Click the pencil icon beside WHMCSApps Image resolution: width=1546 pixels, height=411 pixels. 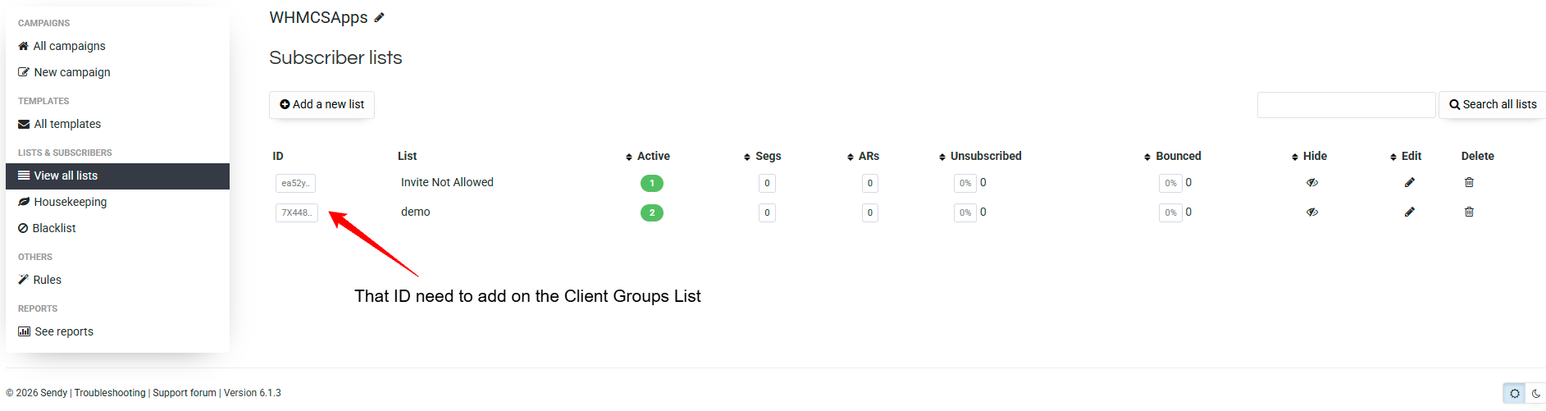(x=379, y=17)
